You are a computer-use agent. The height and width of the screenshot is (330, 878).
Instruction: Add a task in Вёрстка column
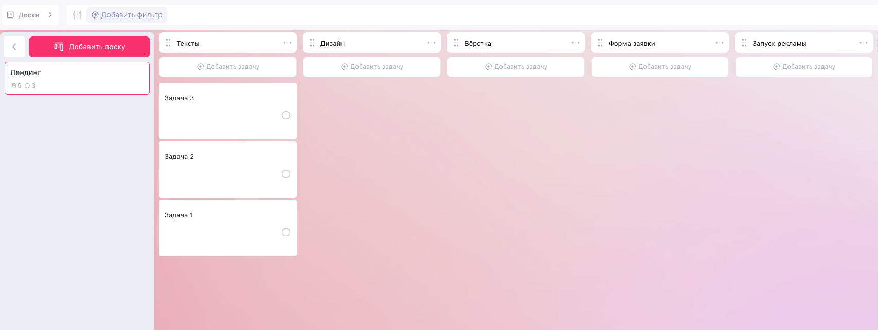pos(516,67)
